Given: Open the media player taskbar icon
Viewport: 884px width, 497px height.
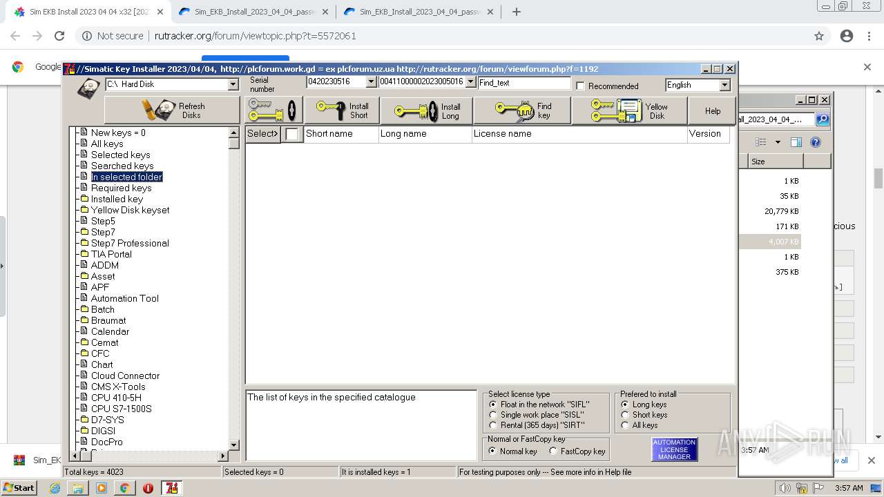Looking at the screenshot, I should (x=102, y=488).
